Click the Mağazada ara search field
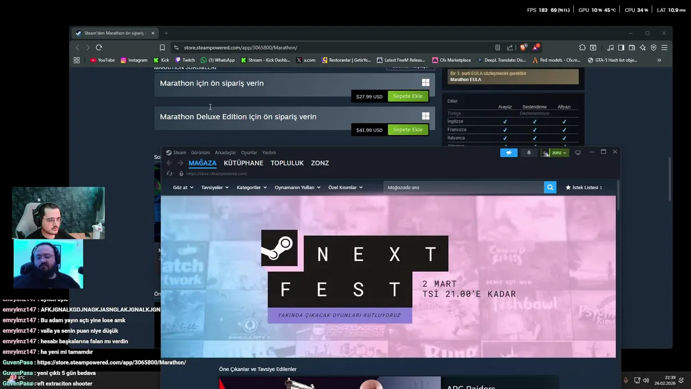The height and width of the screenshot is (389, 691). click(464, 187)
